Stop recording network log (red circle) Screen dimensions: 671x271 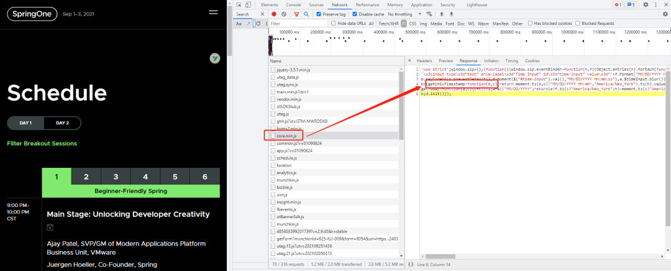(x=275, y=14)
